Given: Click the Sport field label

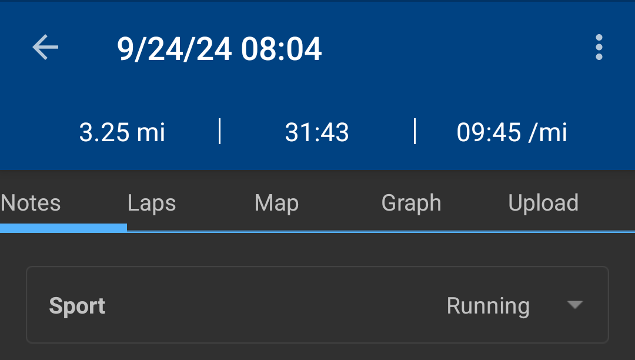Looking at the screenshot, I should 77,306.
